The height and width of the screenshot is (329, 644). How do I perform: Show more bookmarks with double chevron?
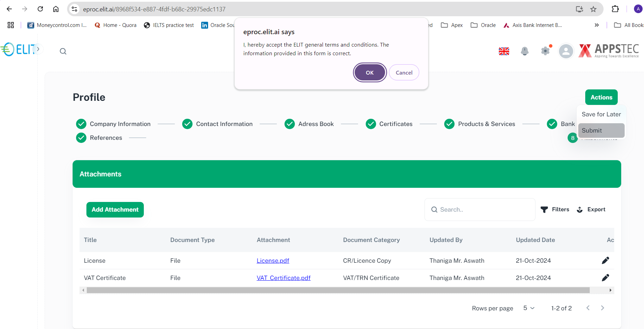[x=597, y=25]
